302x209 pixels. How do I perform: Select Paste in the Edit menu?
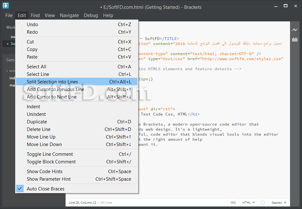pos(77,57)
